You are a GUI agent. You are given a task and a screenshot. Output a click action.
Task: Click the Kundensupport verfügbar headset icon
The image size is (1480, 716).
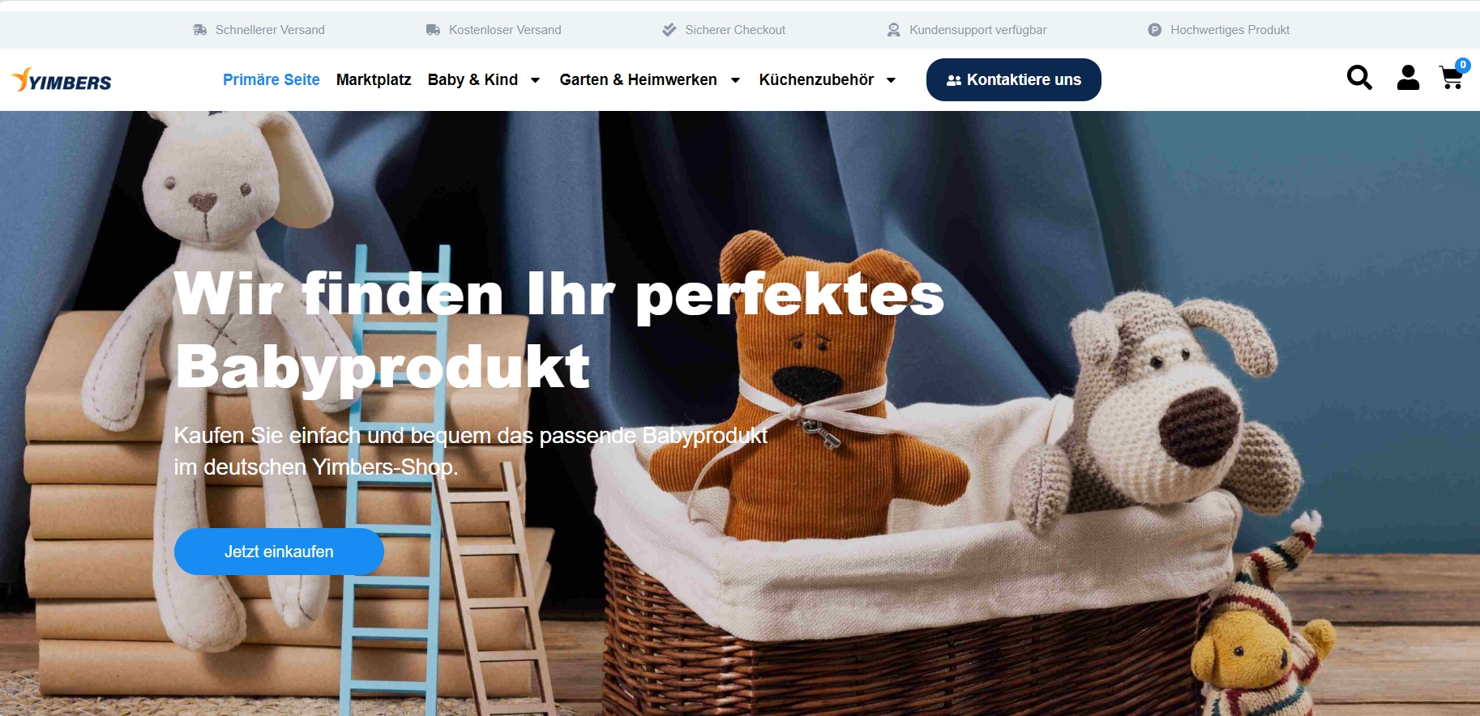point(893,30)
